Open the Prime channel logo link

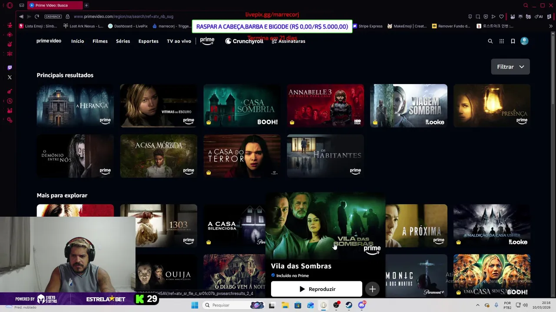click(x=207, y=41)
